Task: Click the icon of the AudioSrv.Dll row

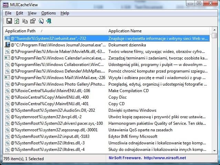Action: 7,110
